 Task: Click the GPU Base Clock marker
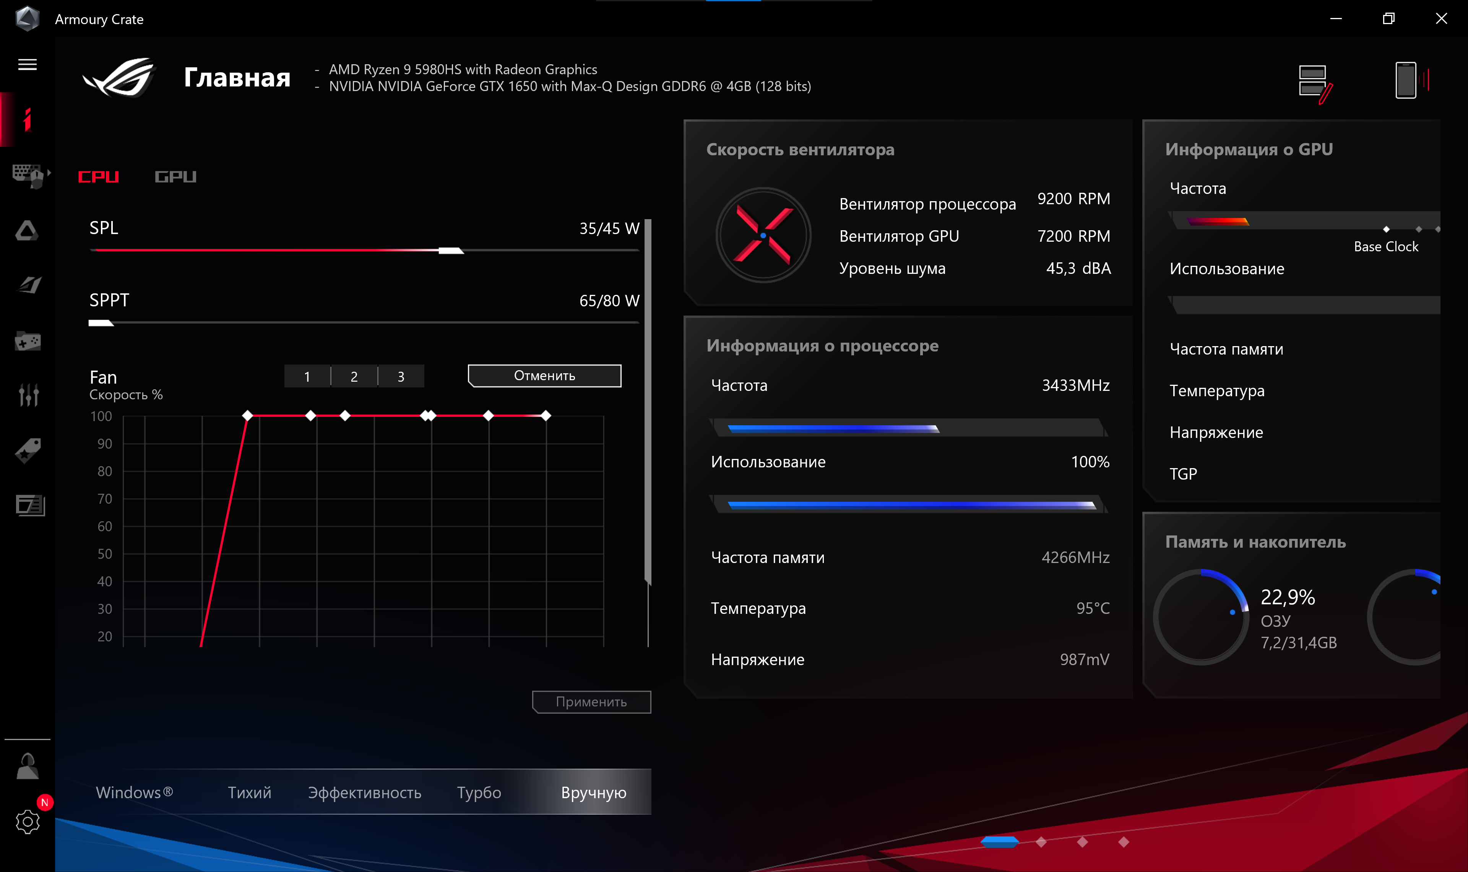pos(1386,229)
